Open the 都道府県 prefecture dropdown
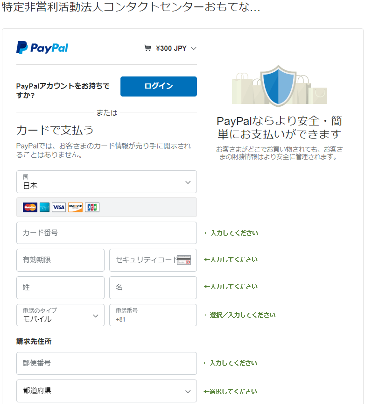This screenshot has height=404, width=365. [x=107, y=391]
